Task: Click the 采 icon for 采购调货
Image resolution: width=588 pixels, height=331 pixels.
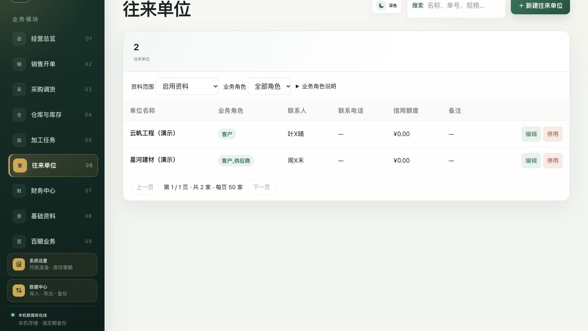Action: (19, 89)
